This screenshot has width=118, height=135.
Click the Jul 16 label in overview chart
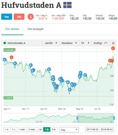point(39,122)
